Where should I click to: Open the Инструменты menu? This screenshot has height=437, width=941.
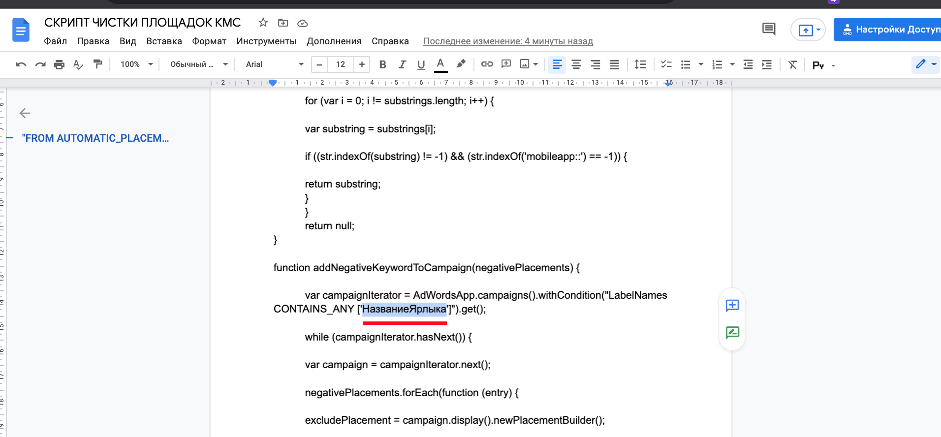(266, 41)
